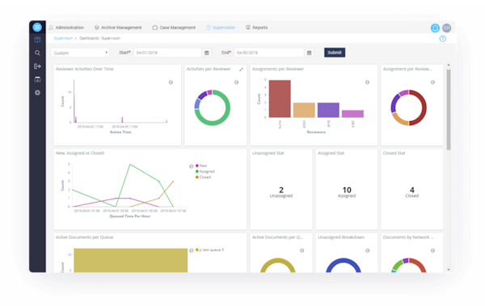485x306 pixels.
Task: Open the End date calendar picker
Action: (x=309, y=52)
